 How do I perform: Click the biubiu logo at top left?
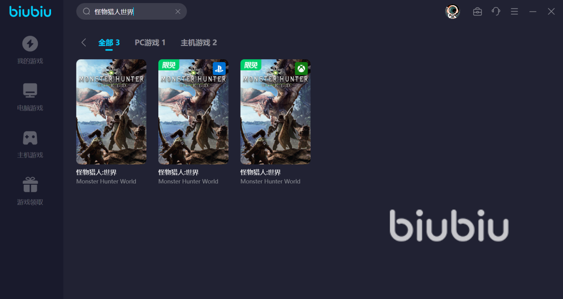30,11
